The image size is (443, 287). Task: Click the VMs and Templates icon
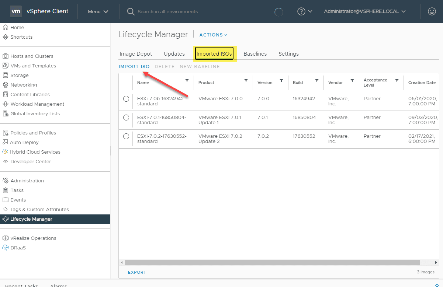pyautogui.click(x=6, y=66)
